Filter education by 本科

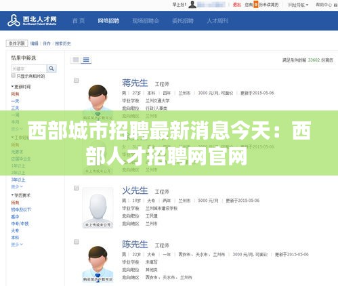[15, 238]
